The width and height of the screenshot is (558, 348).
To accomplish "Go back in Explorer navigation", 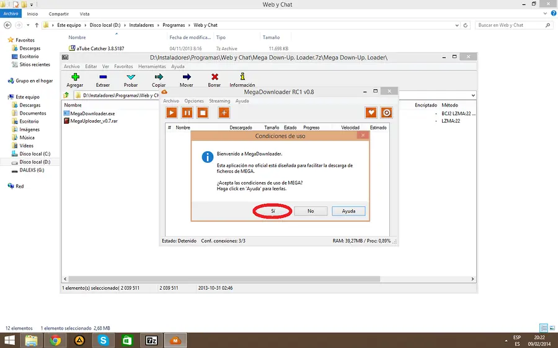I will coord(7,25).
